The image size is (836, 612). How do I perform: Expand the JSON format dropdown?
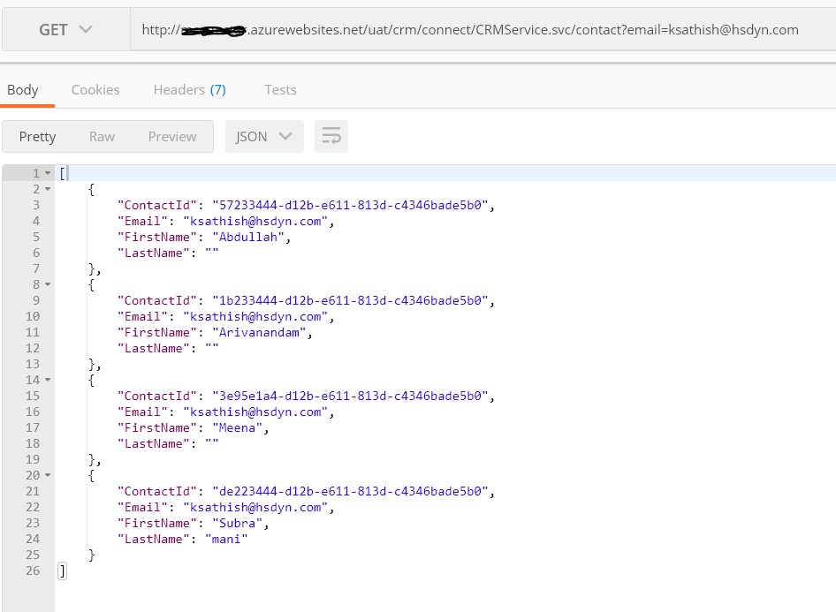(x=264, y=136)
